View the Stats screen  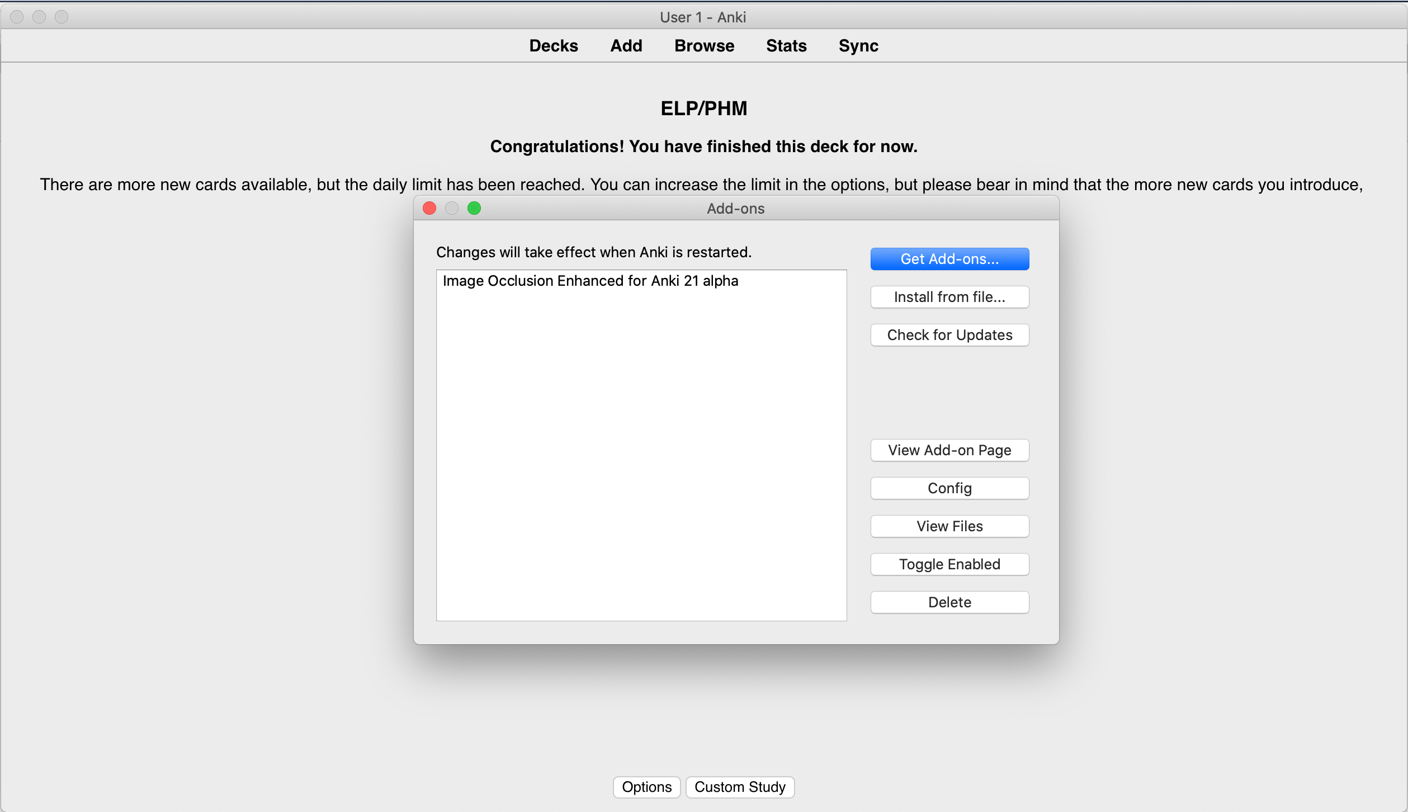point(786,46)
